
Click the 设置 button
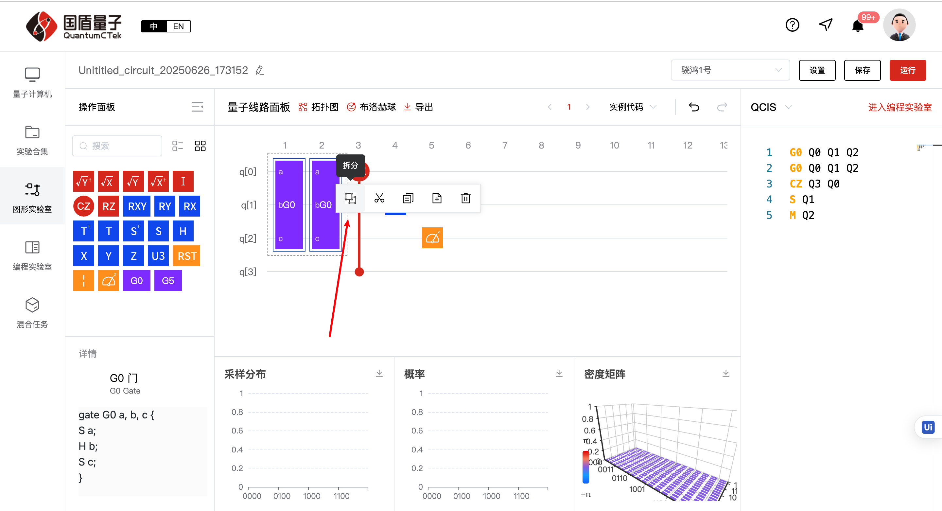[x=817, y=70]
